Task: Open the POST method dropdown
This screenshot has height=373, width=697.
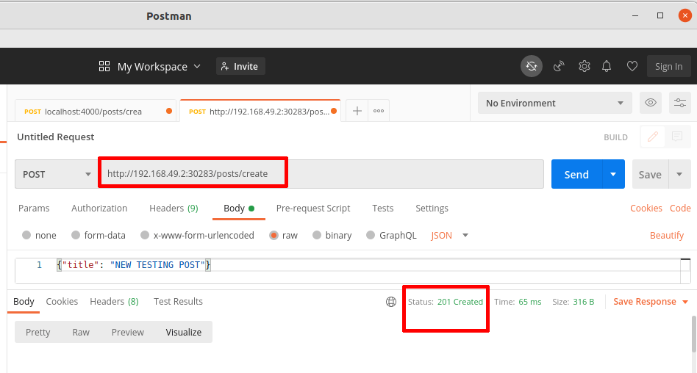Action: coord(56,174)
